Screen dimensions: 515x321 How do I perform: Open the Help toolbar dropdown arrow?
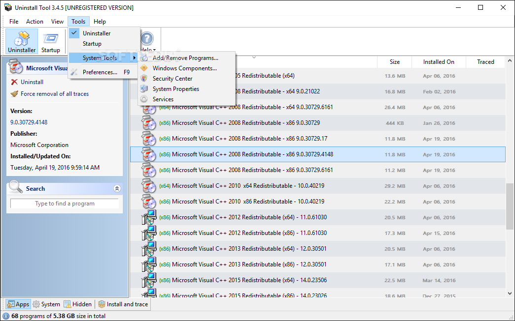point(154,50)
